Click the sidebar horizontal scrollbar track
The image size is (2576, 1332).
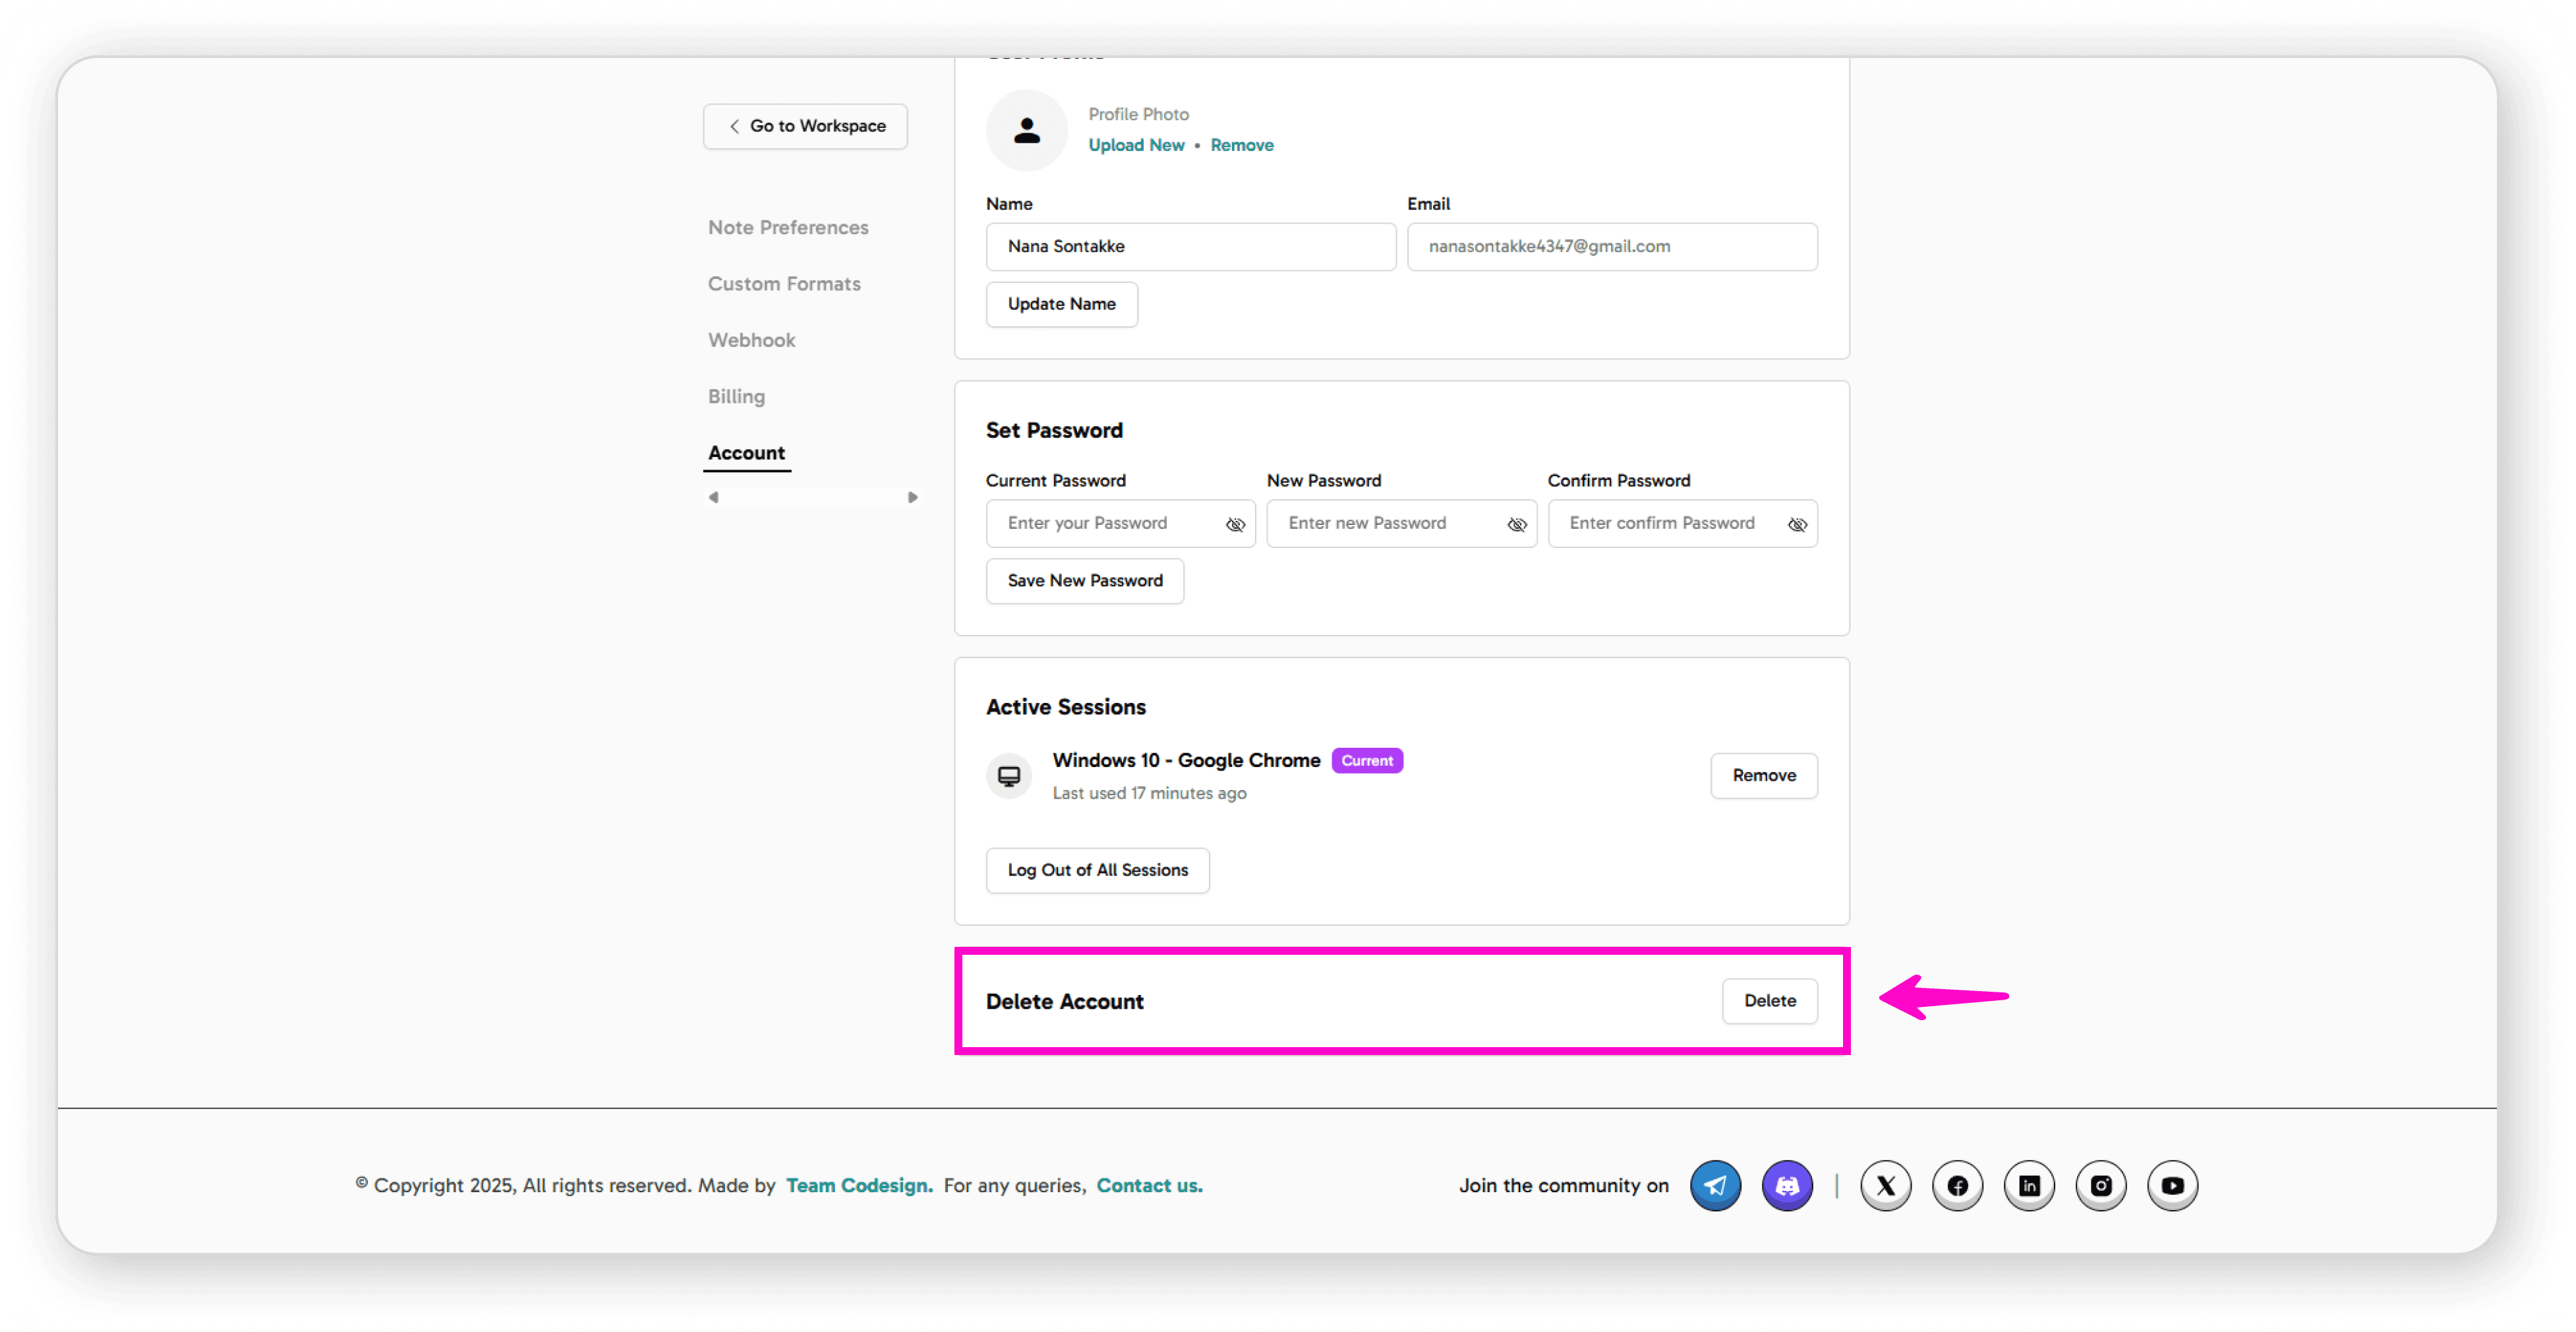coord(812,497)
